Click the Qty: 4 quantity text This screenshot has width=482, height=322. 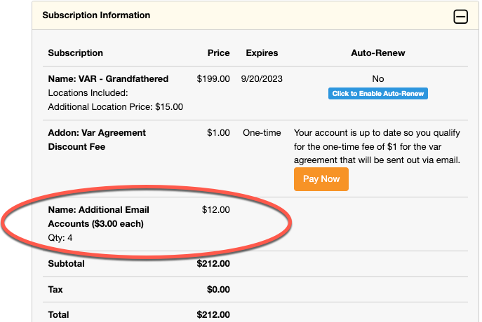pyautogui.click(x=60, y=238)
